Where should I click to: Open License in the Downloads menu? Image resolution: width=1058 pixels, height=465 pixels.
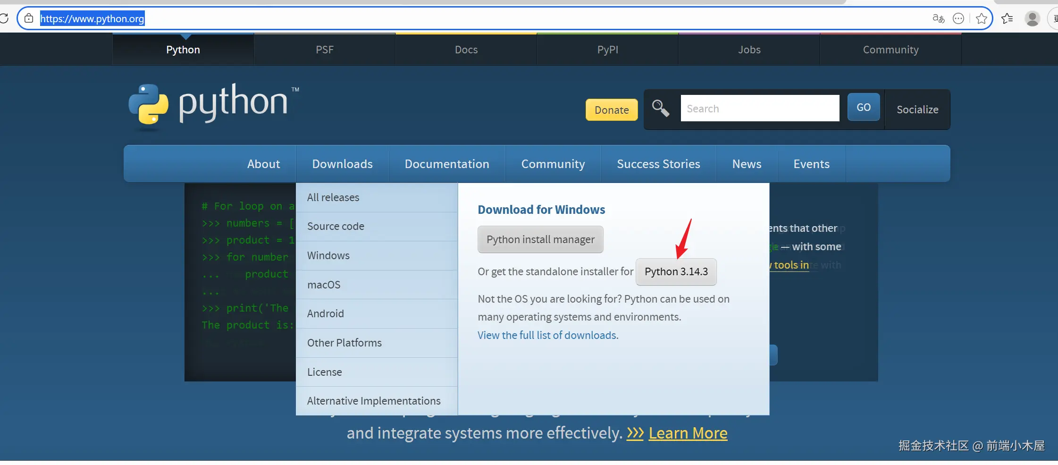pyautogui.click(x=377, y=372)
